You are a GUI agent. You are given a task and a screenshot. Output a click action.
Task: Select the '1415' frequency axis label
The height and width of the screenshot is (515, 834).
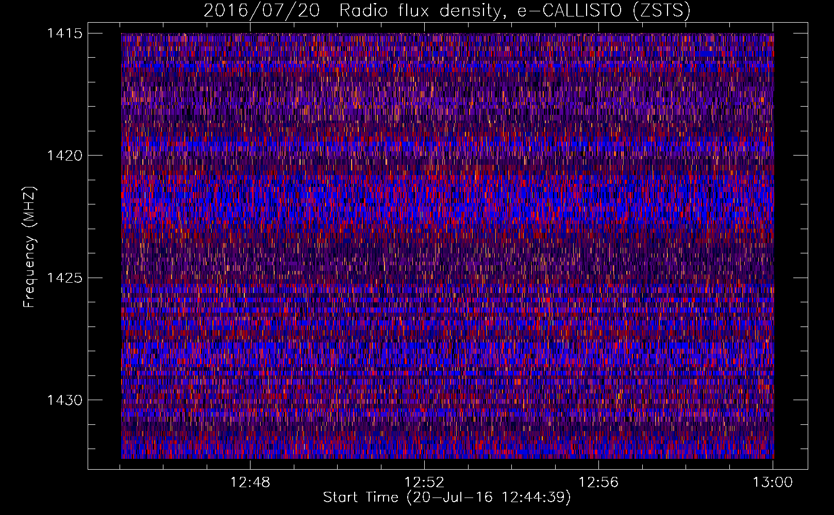point(64,33)
